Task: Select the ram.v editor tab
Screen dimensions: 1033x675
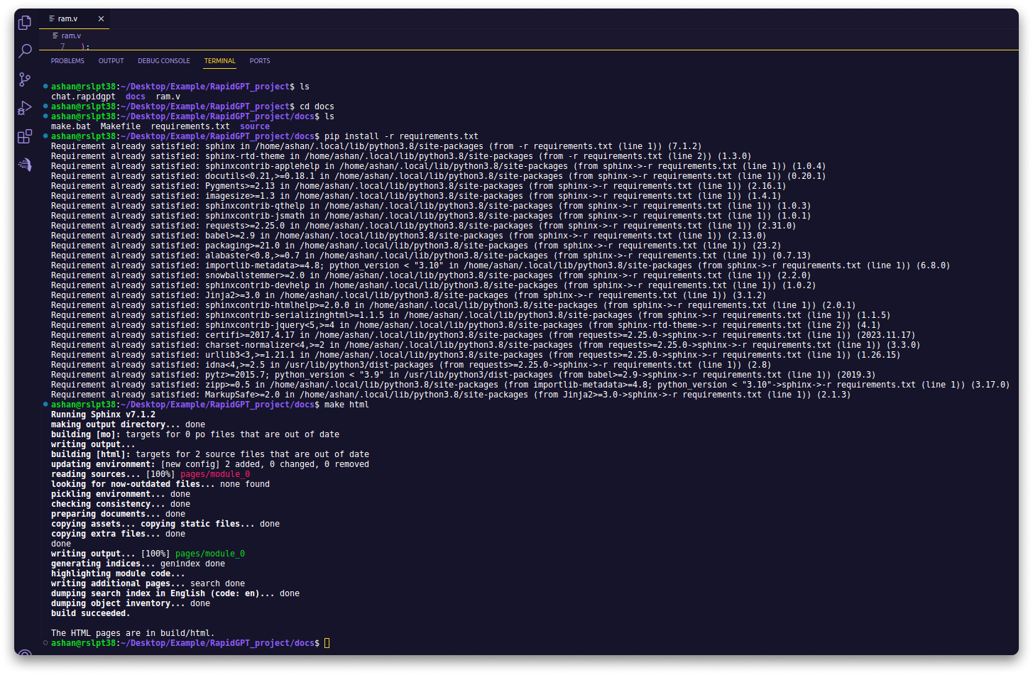Action: tap(74, 19)
